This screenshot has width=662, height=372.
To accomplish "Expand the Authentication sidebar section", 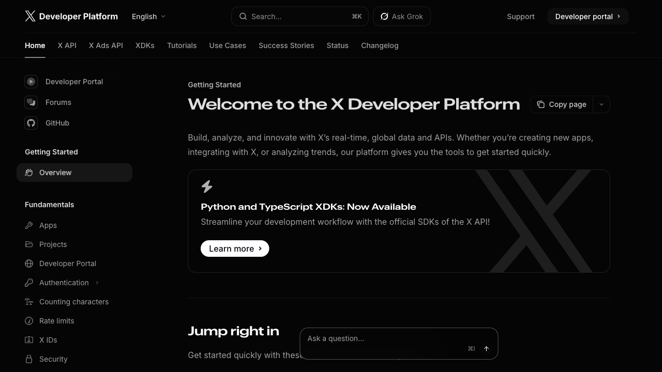I will (97, 283).
